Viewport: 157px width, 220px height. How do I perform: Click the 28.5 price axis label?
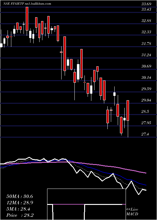145,112
